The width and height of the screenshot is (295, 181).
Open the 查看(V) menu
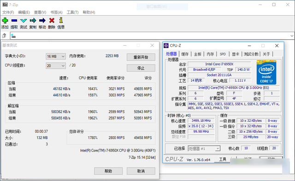coord(40,12)
